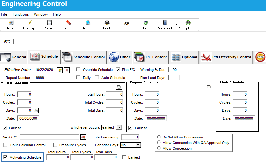The image size is (266, 165).
Task: Click the Repeat Schedule window icon
Action: [x=209, y=87]
